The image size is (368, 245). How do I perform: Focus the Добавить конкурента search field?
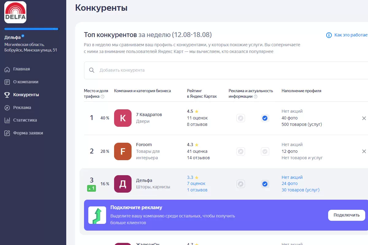click(226, 70)
